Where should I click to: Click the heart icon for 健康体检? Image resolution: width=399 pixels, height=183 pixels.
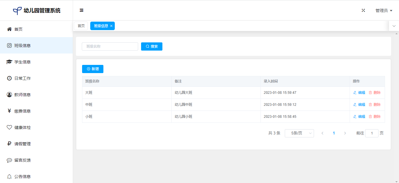[9, 127]
